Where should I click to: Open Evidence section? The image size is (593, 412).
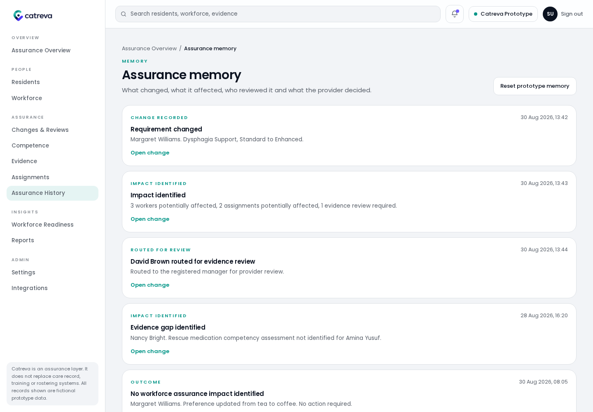[52, 161]
